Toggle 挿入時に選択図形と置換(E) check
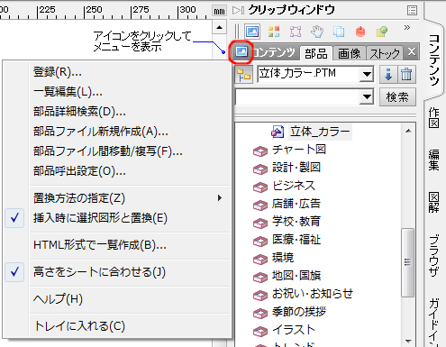 click(117, 218)
